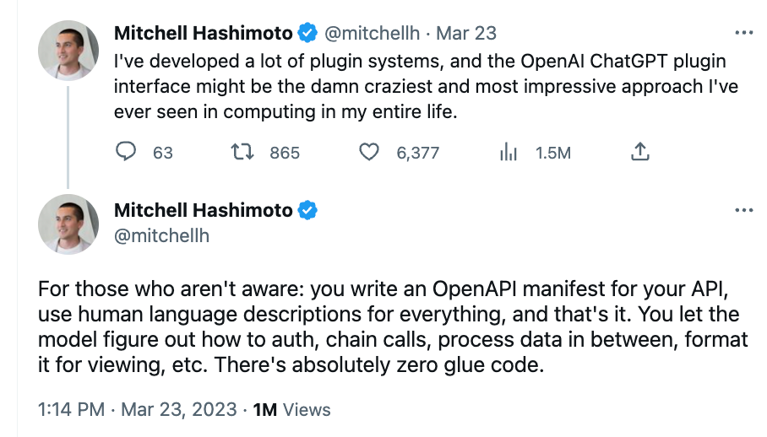Click verified badge on first tweet
Screen dimensions: 767x437
point(307,33)
